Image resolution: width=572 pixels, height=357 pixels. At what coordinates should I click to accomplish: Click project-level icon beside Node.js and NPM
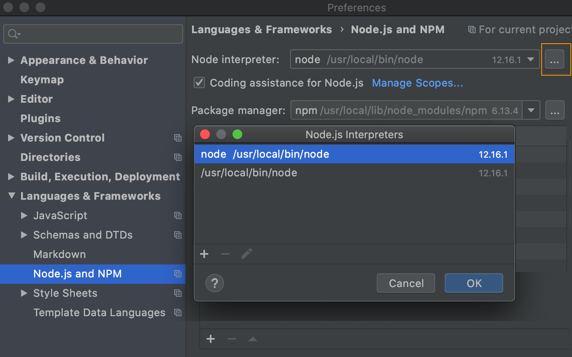[177, 274]
